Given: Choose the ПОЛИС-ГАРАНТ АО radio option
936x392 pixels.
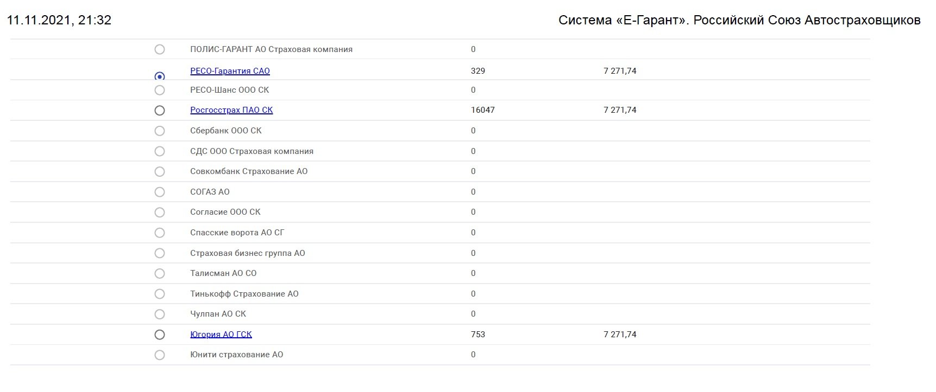Looking at the screenshot, I should pyautogui.click(x=159, y=49).
